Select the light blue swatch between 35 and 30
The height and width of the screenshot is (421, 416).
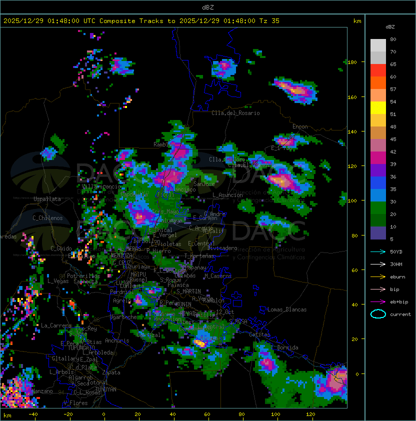coord(378,195)
